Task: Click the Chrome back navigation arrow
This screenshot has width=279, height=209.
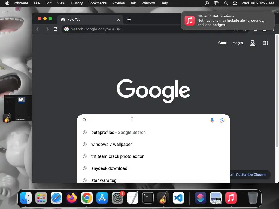Action: point(38,29)
